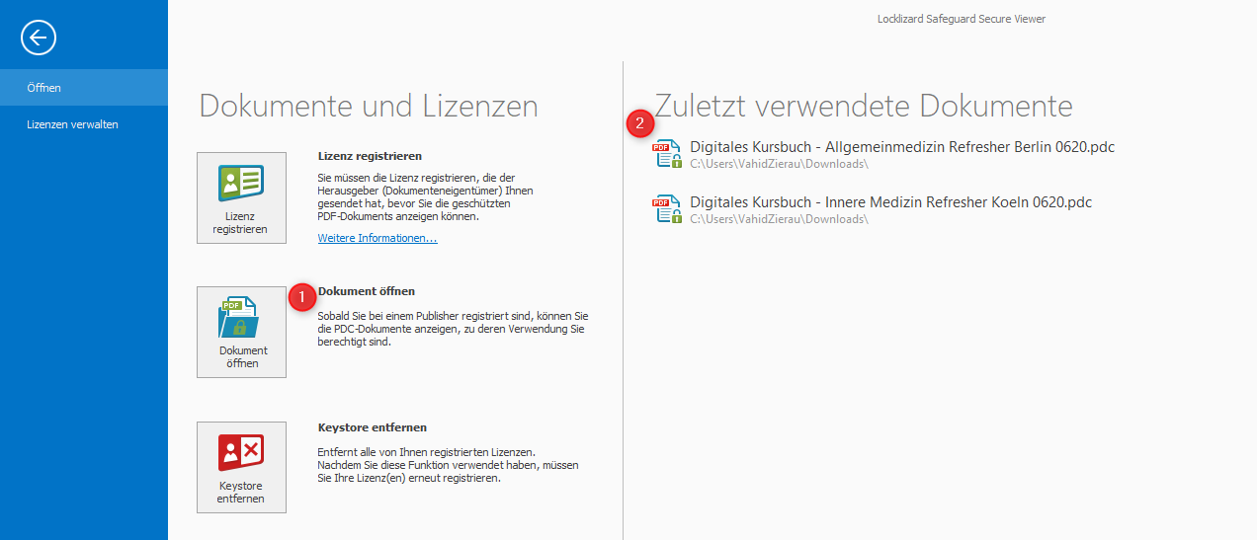Open Allgemeinmedizin Refresher Berlin 0620.pdc document
Screen dimensions: 1257x540
tap(883, 154)
